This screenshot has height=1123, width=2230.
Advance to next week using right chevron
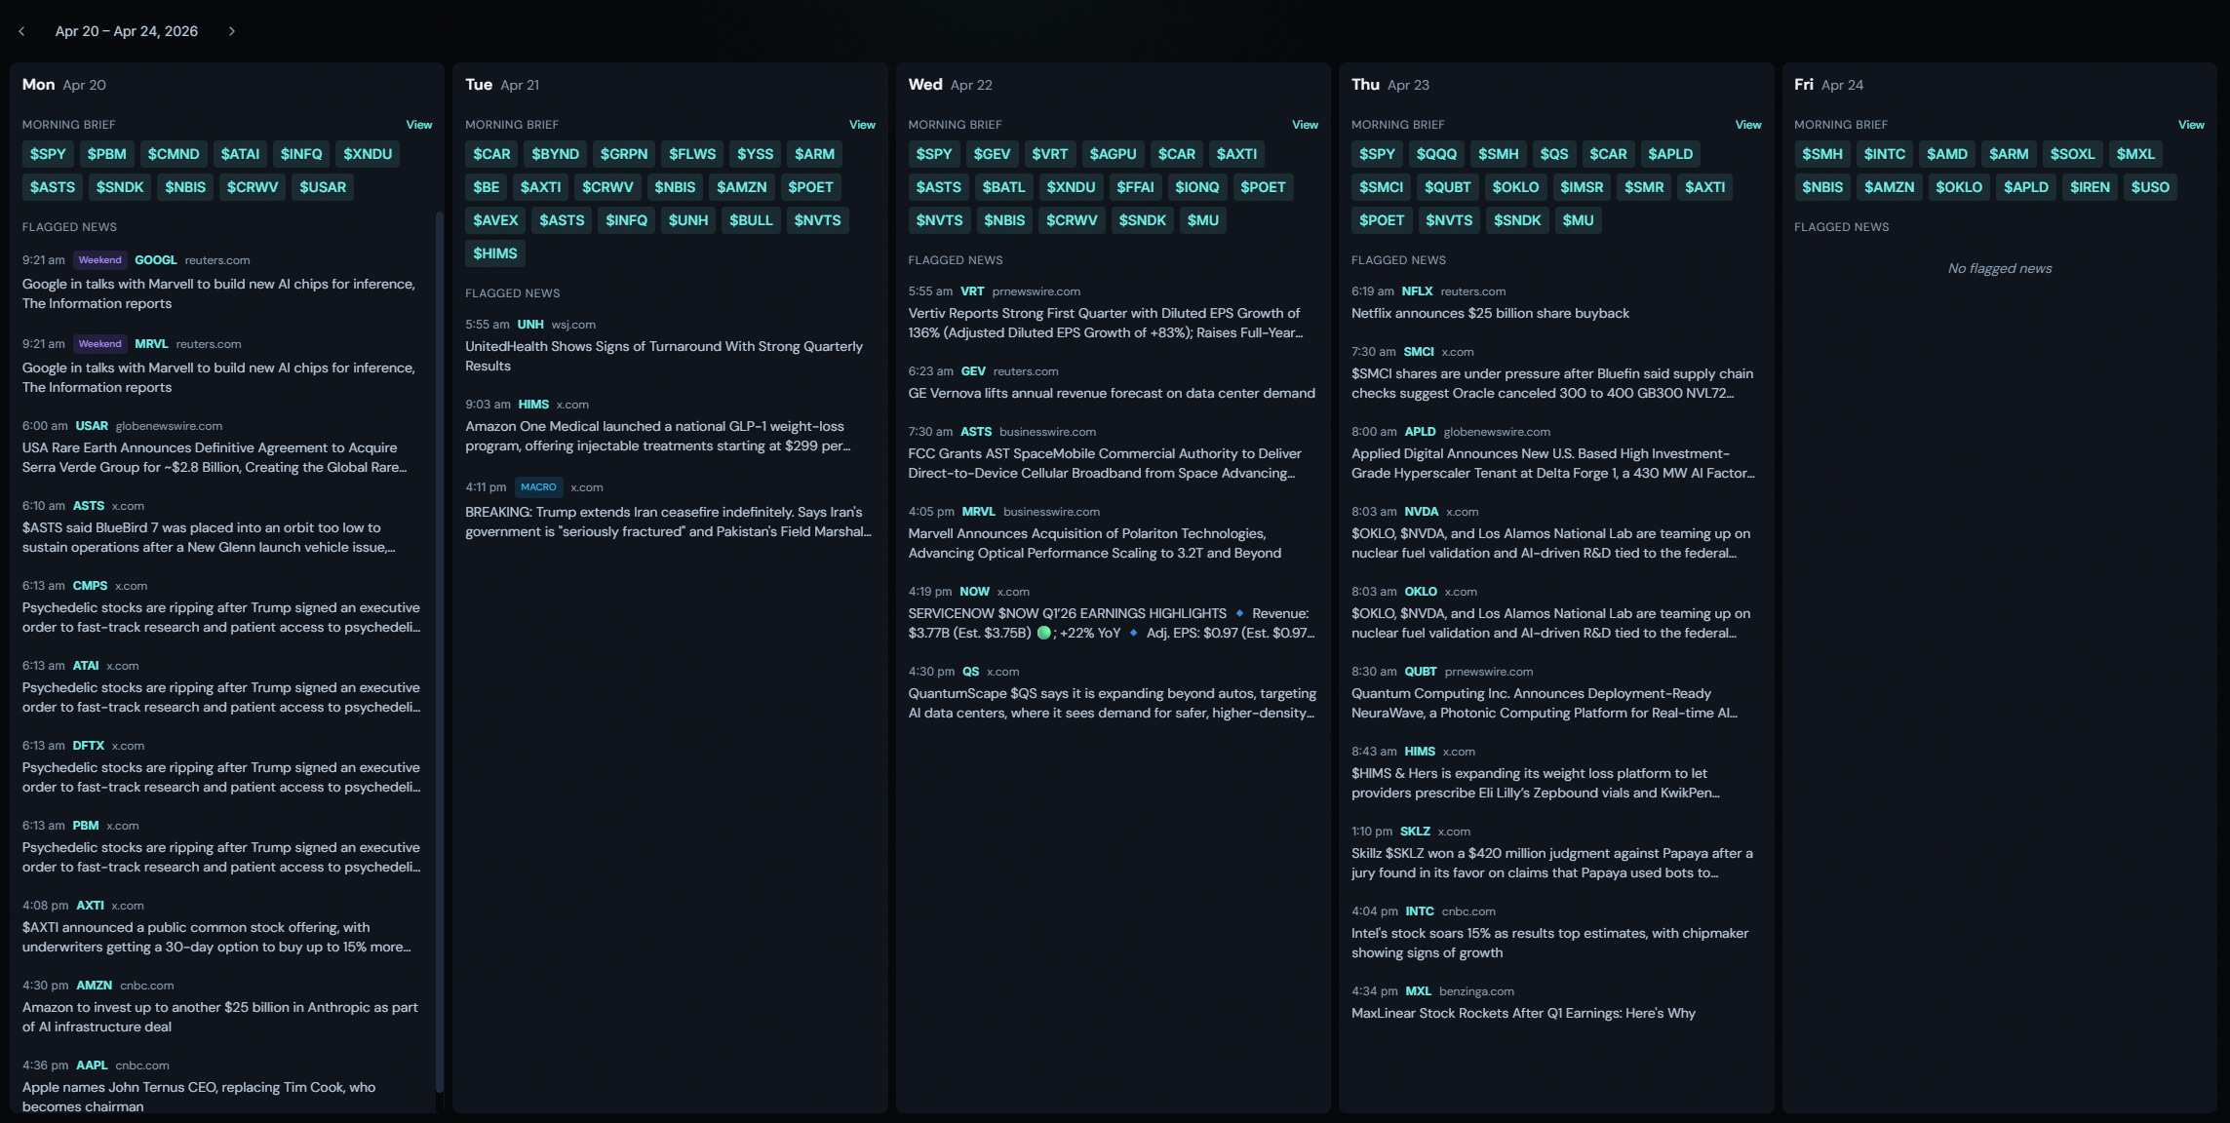point(231,31)
